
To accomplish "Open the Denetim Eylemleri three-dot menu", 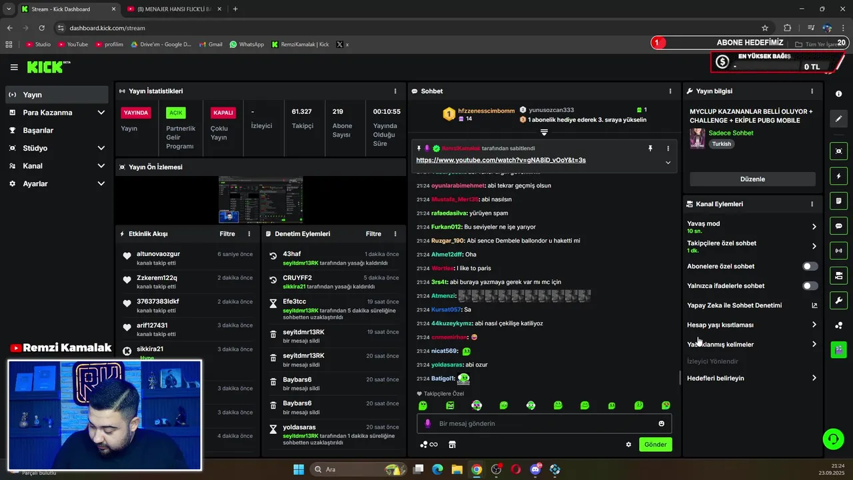I will [x=395, y=234].
